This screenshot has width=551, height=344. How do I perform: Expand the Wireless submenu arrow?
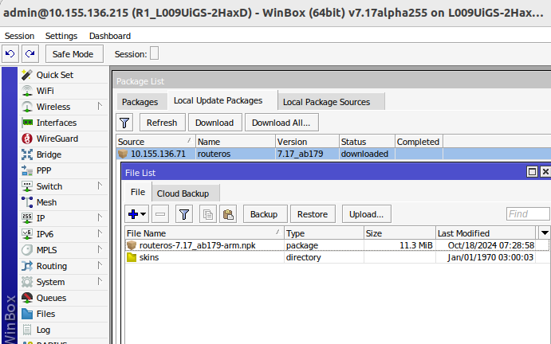tap(100, 107)
